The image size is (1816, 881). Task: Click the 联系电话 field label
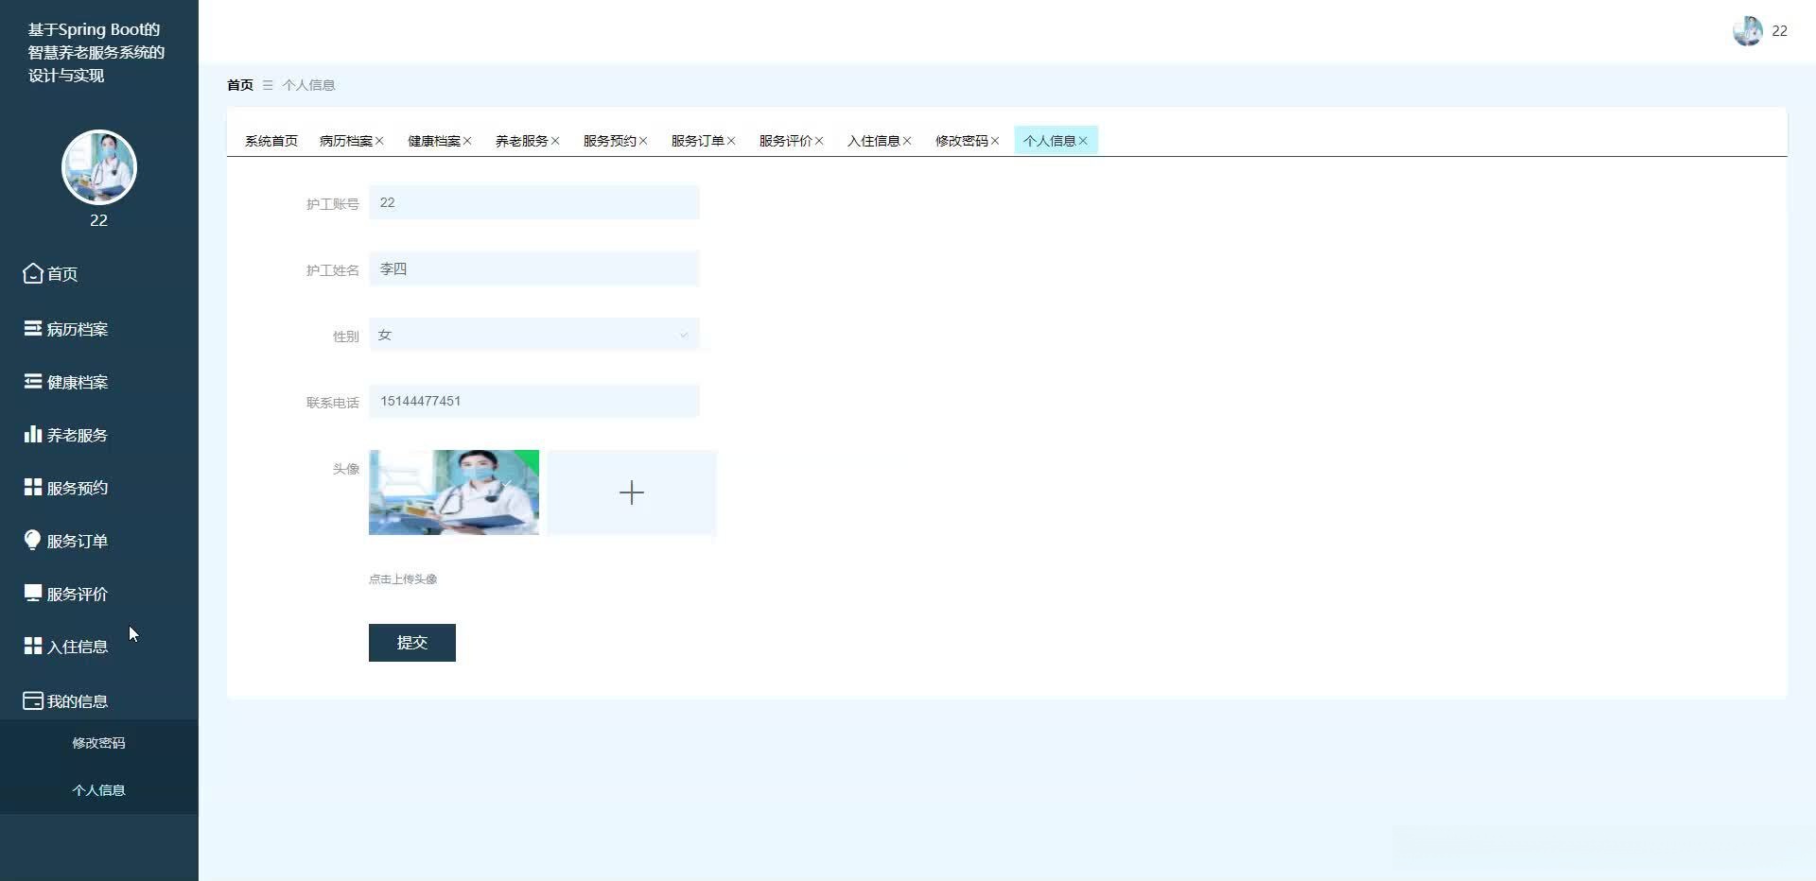point(333,403)
